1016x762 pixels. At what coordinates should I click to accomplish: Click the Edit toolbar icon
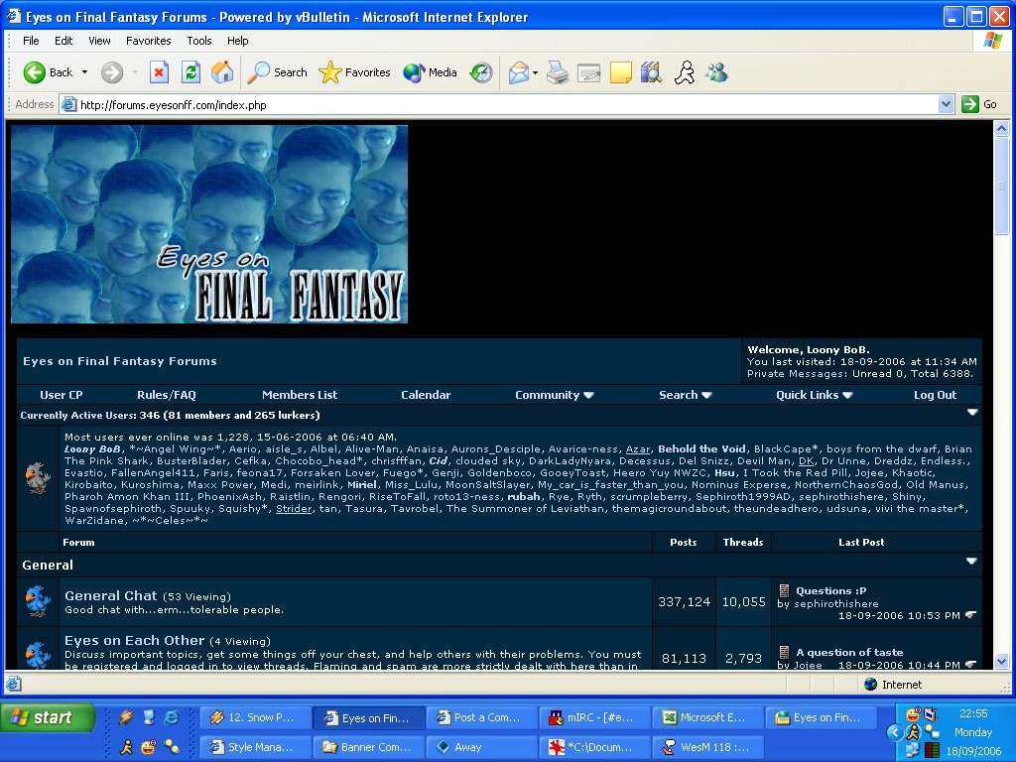pos(588,71)
